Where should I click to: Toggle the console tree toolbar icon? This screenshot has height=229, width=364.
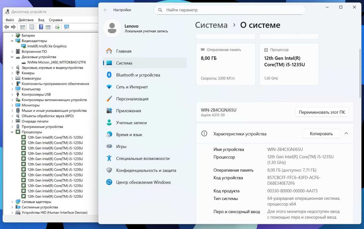click(x=23, y=27)
